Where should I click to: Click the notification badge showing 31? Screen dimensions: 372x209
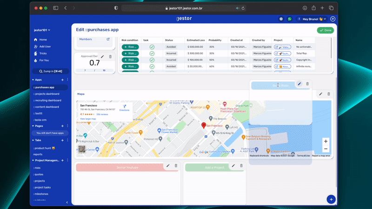[x=332, y=19]
